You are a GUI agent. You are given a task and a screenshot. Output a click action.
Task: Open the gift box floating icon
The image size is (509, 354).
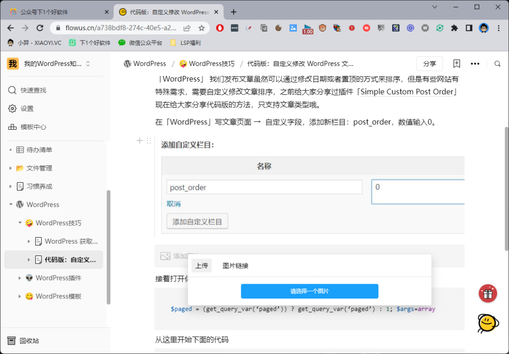tap(488, 294)
